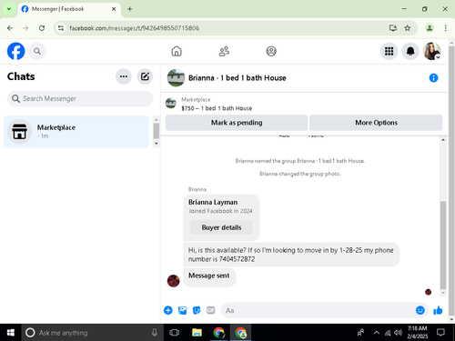
Task: Bookmark this page with the star icon
Action: click(x=408, y=28)
